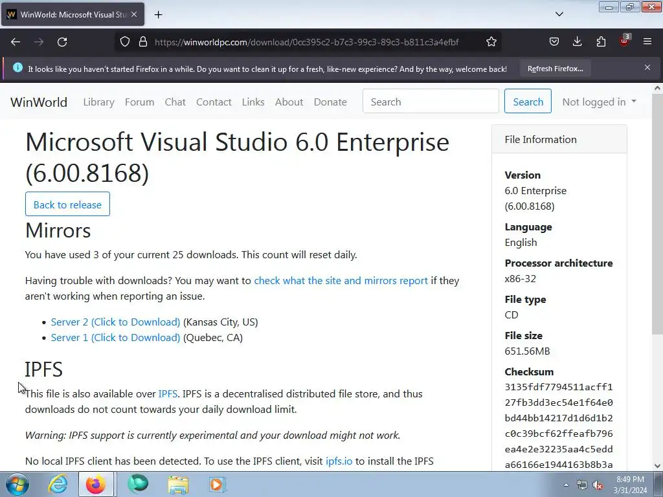Open Windows Explorer folder taskbar icon
Screen dimensions: 663x497
click(178, 484)
